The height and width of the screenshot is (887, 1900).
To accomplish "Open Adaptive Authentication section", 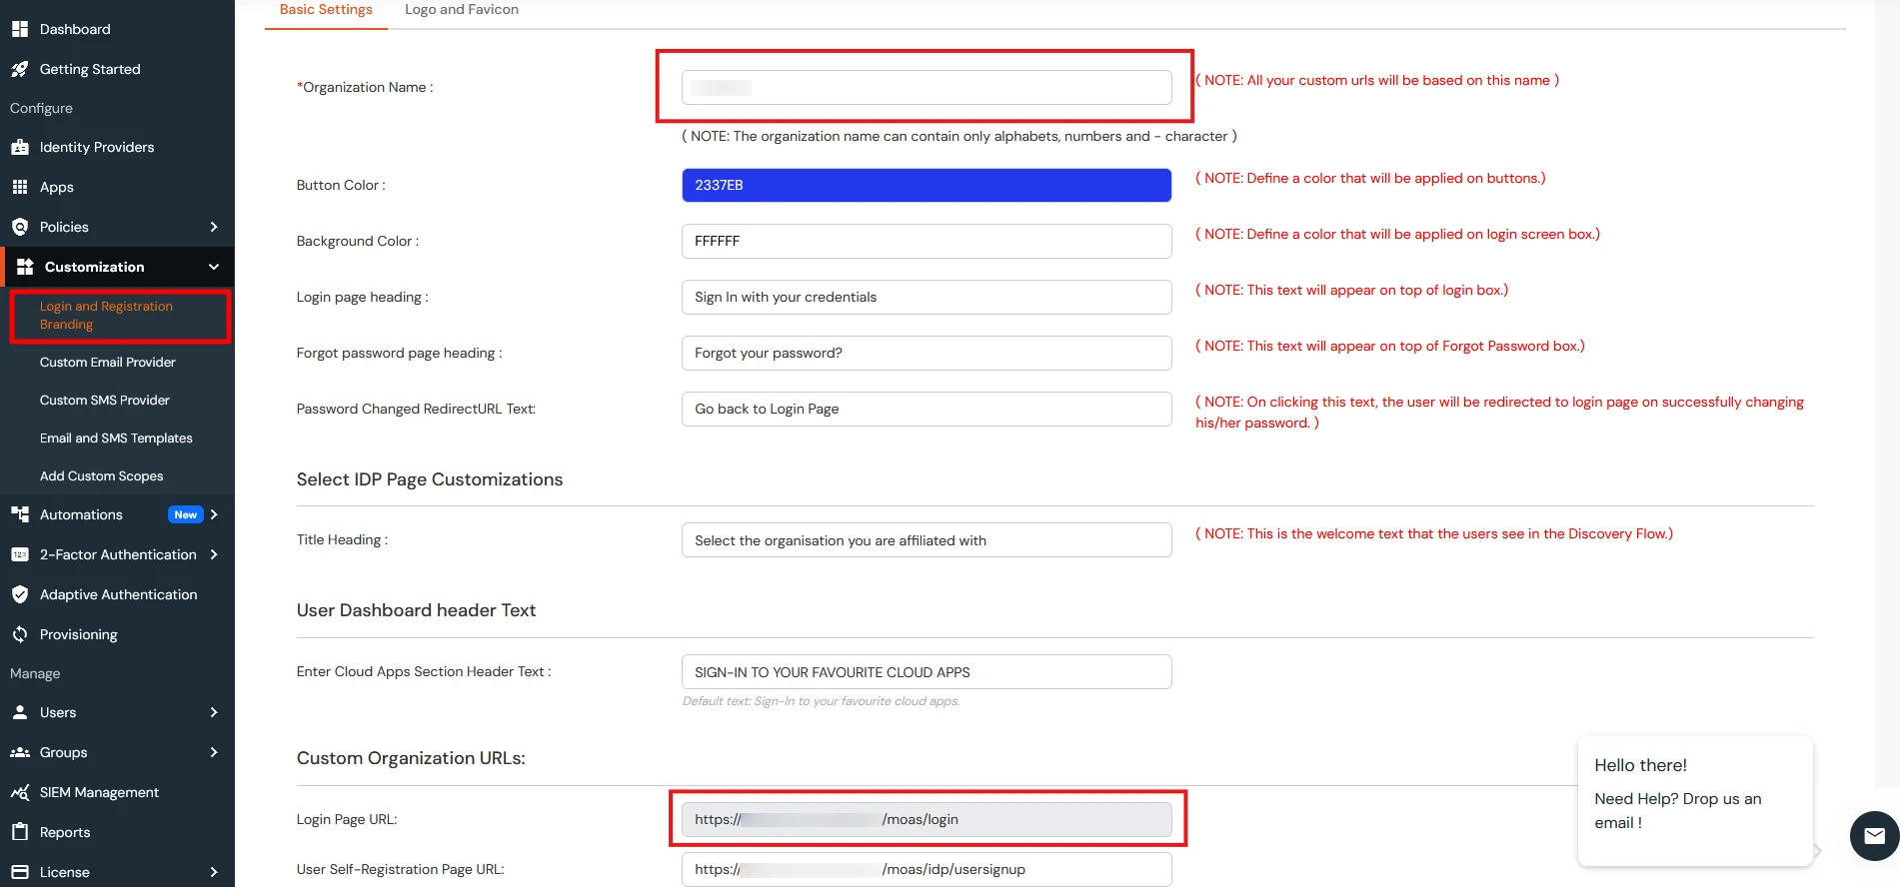I will [118, 594].
